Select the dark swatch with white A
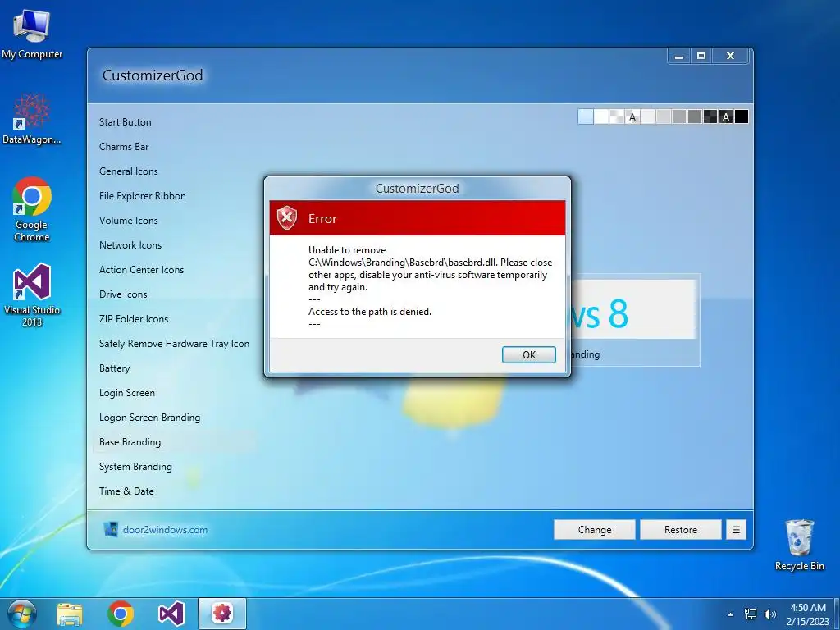Image resolution: width=840 pixels, height=630 pixels. click(726, 116)
